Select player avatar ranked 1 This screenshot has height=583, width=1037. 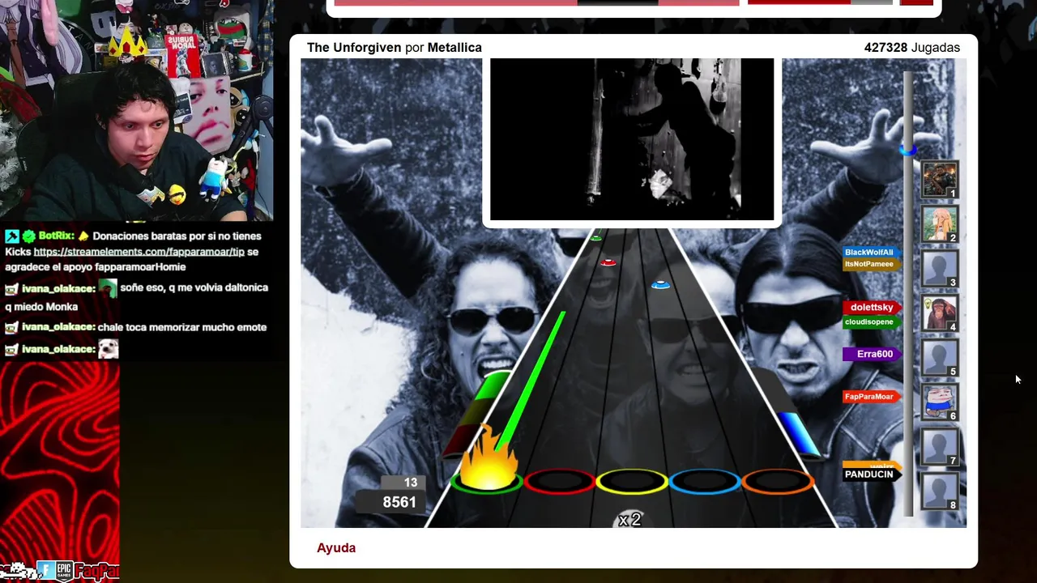pos(940,179)
